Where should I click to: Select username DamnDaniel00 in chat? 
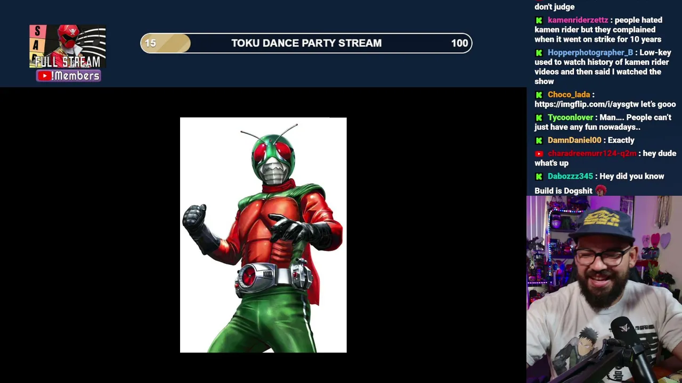pos(574,140)
